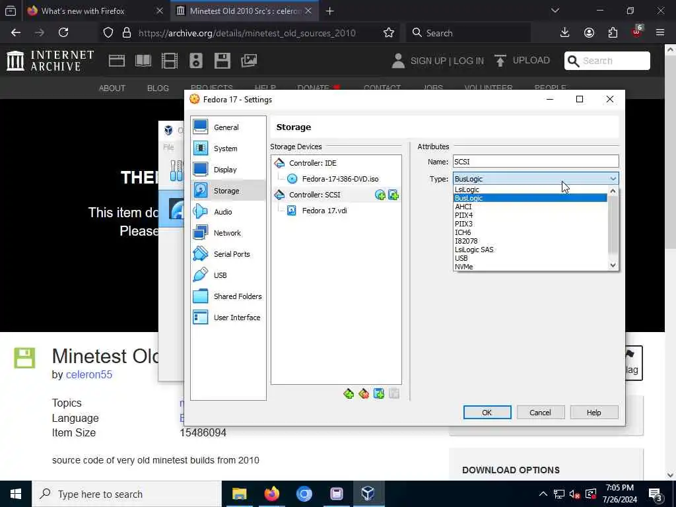676x507 pixels.
Task: Choose PIIX4 controller type
Action: pos(530,215)
